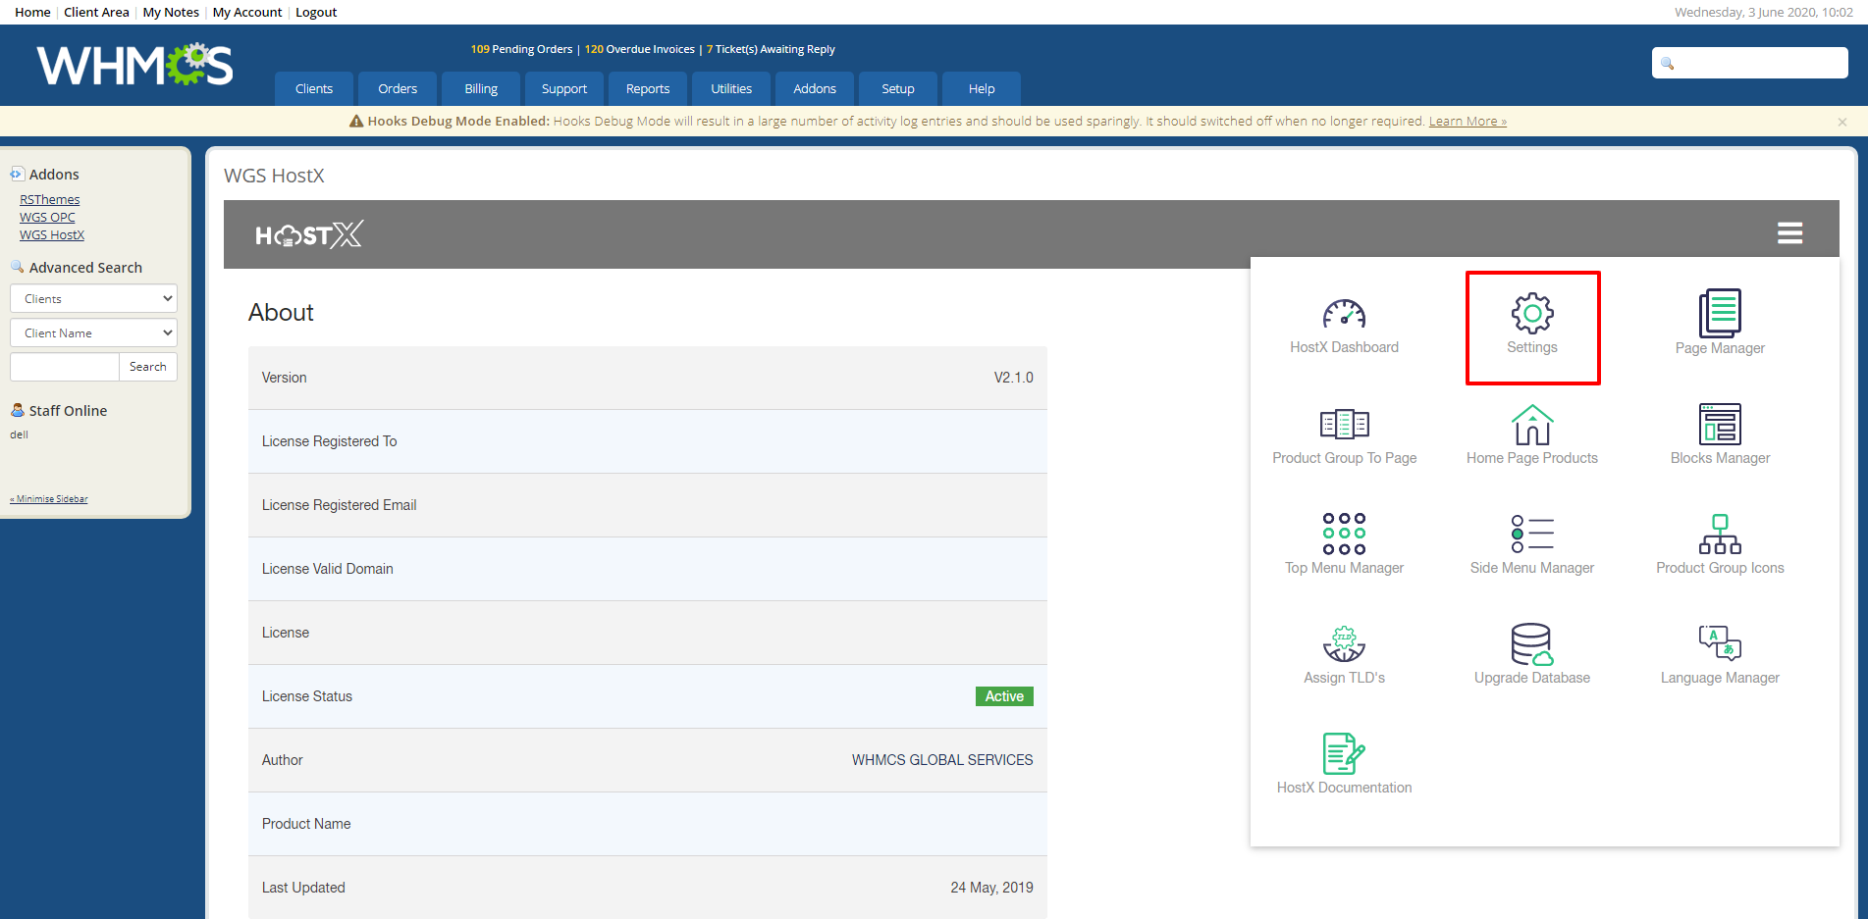
Task: Open the Billing menu
Action: (x=480, y=88)
